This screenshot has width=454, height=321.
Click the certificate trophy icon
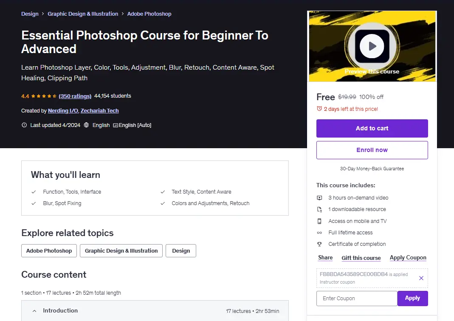tap(319, 244)
